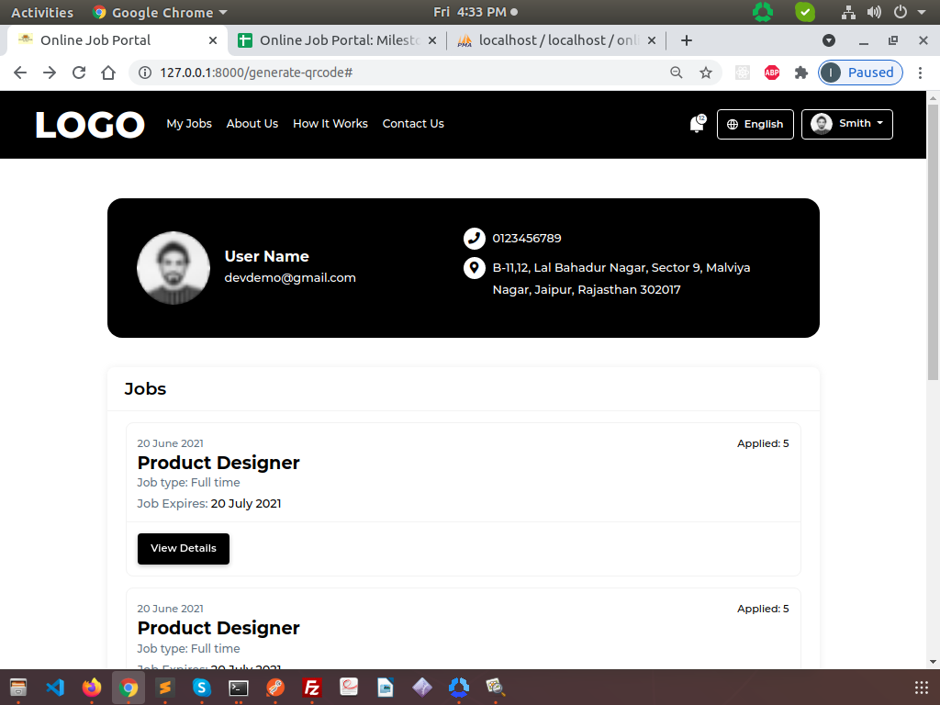The height and width of the screenshot is (705, 940).
Task: Open the greyed-out React developer tools extension
Action: tap(742, 73)
